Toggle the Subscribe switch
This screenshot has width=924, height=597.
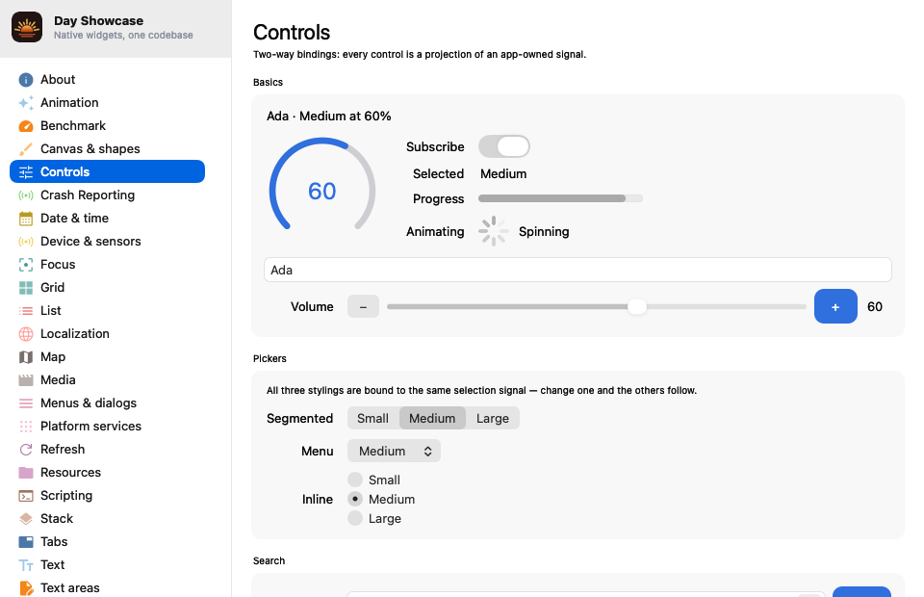tap(503, 146)
